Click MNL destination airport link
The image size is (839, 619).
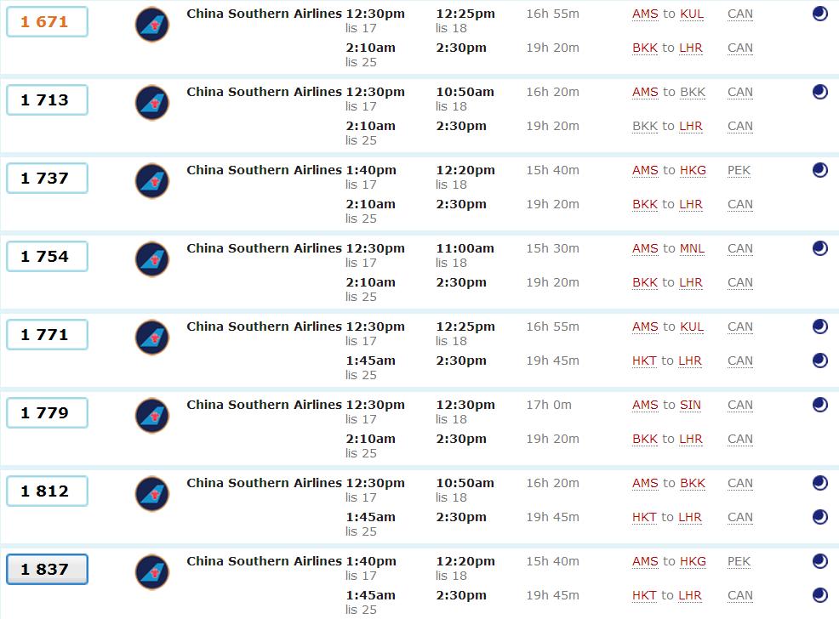(692, 248)
